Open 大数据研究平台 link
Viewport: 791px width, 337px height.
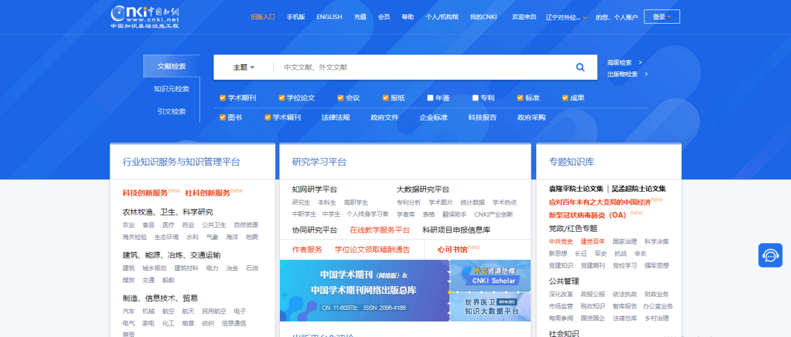click(423, 189)
